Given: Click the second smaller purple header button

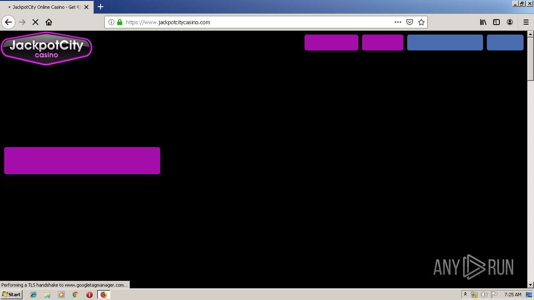Looking at the screenshot, I should (x=383, y=42).
